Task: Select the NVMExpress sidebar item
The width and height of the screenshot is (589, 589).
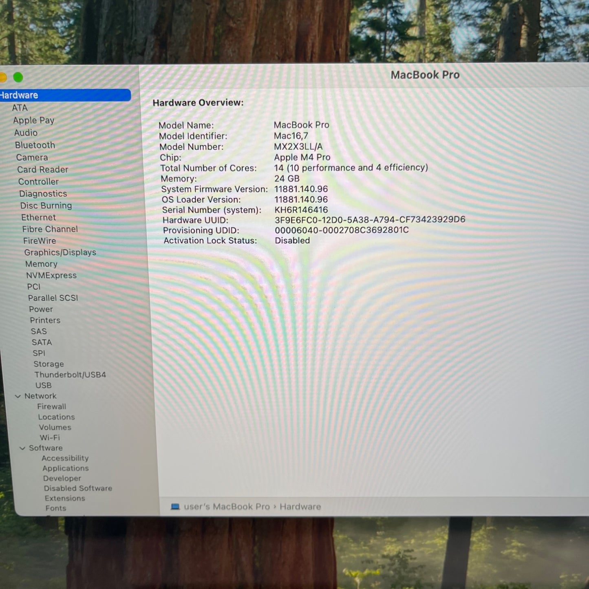Action: 51,275
